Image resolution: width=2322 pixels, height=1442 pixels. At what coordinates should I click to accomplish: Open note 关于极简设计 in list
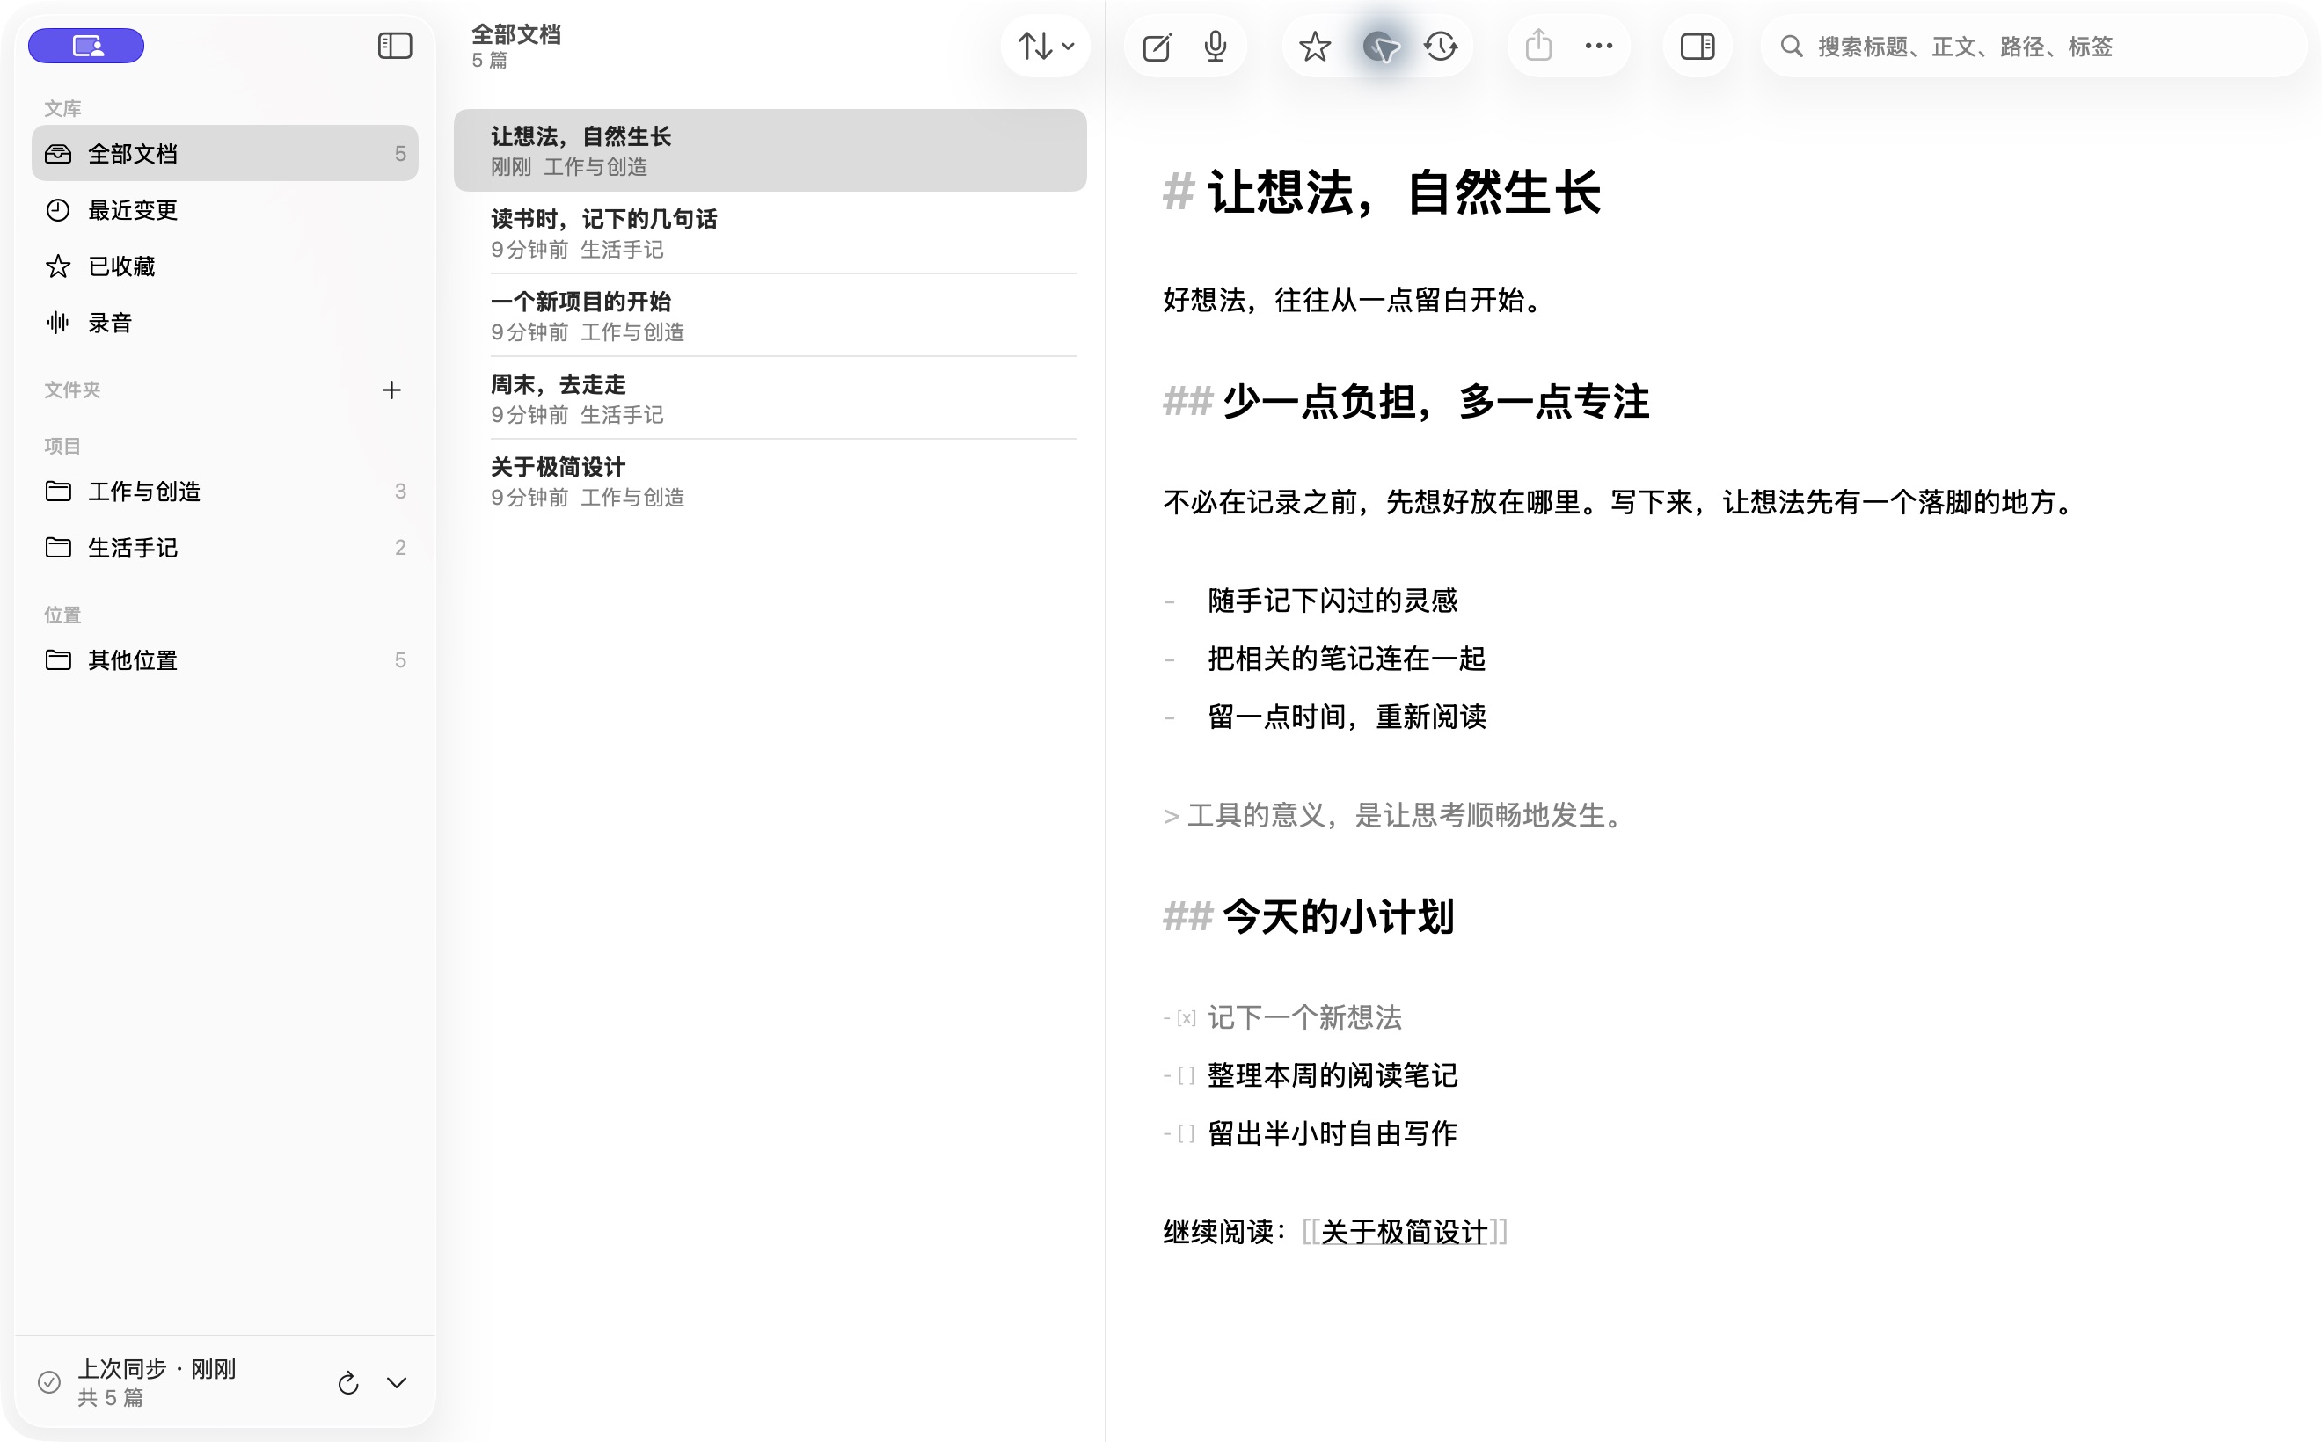(770, 482)
